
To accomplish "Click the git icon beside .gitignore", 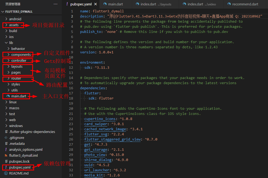I will 6,138.
